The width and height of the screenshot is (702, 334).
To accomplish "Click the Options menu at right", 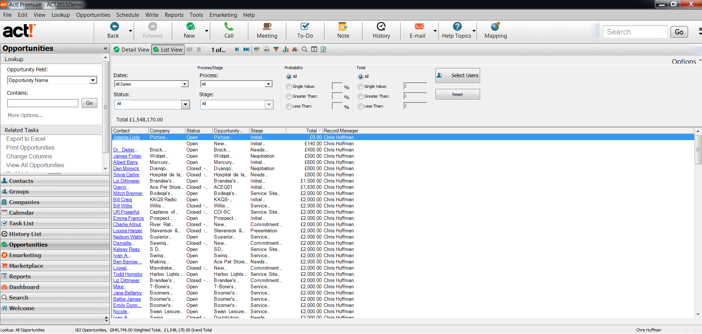I will point(686,61).
